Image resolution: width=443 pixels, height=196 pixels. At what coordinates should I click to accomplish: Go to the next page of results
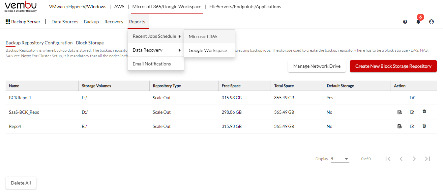point(414,159)
